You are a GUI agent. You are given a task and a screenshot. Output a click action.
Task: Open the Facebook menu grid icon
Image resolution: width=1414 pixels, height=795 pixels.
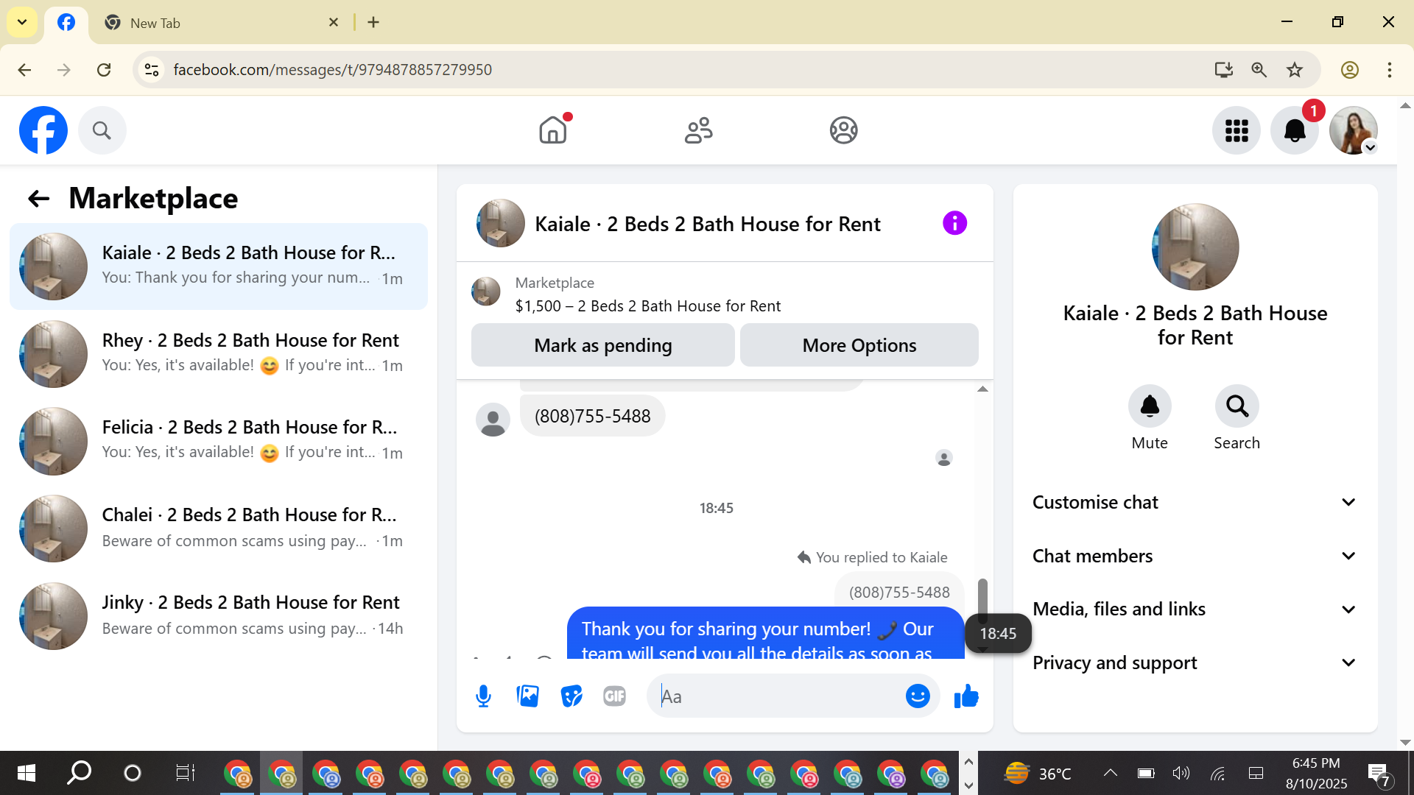1237,131
